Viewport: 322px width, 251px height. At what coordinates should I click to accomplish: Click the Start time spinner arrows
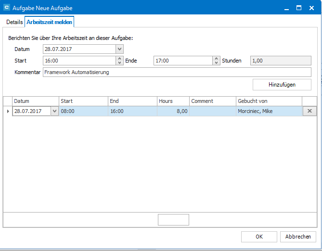tap(119, 61)
